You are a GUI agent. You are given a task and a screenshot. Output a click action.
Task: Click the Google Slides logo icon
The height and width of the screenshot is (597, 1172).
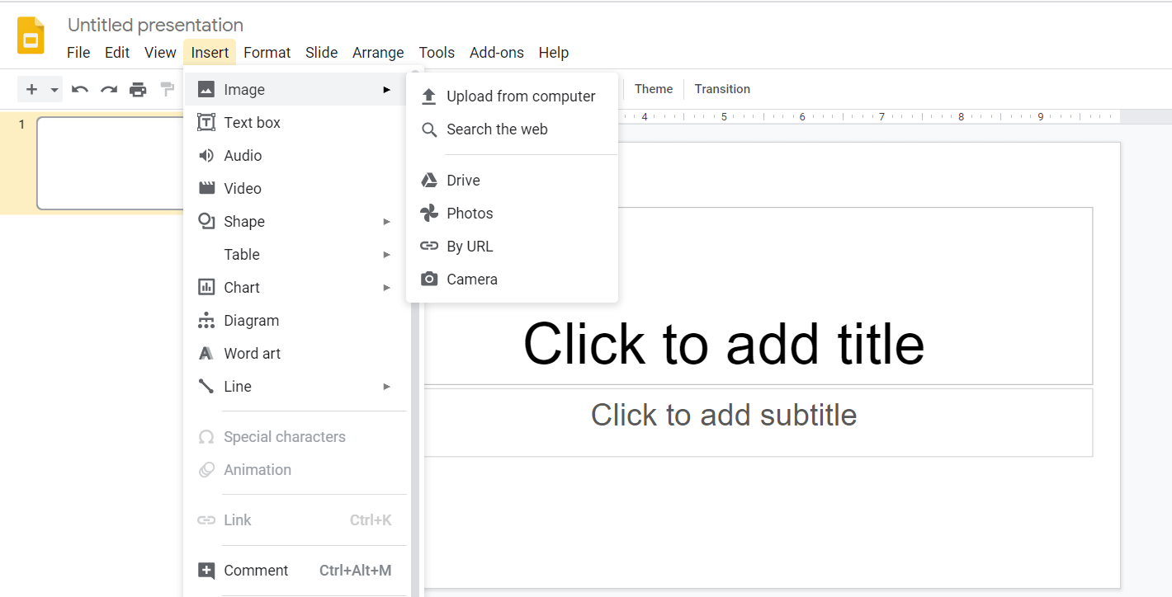[31, 35]
